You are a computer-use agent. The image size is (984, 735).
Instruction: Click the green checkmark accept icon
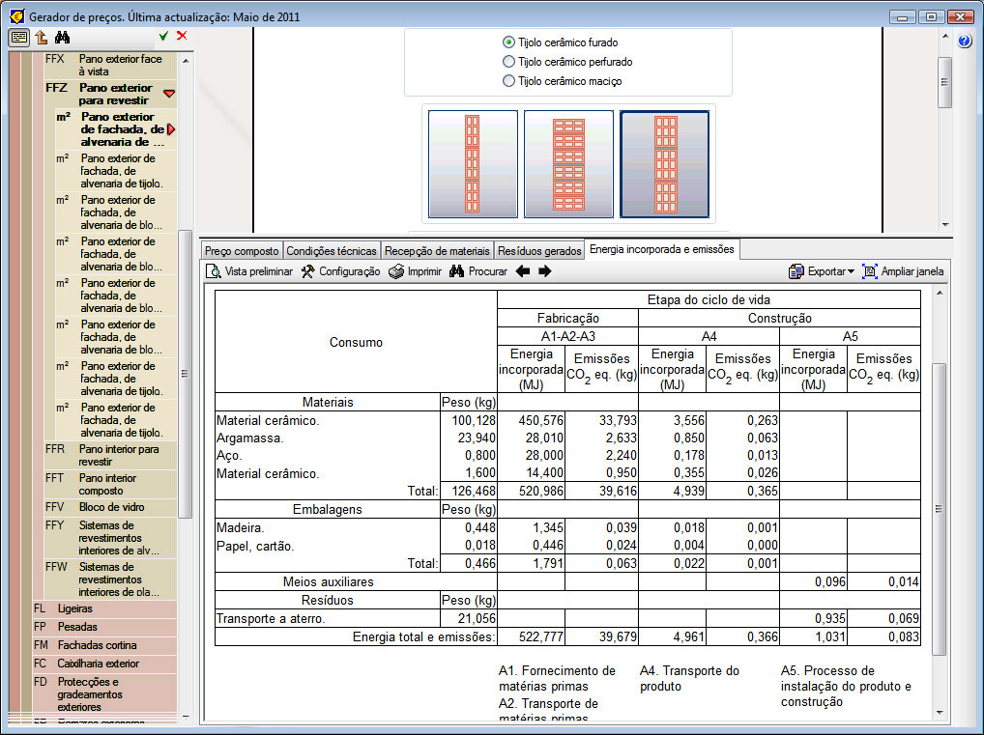coord(163,37)
